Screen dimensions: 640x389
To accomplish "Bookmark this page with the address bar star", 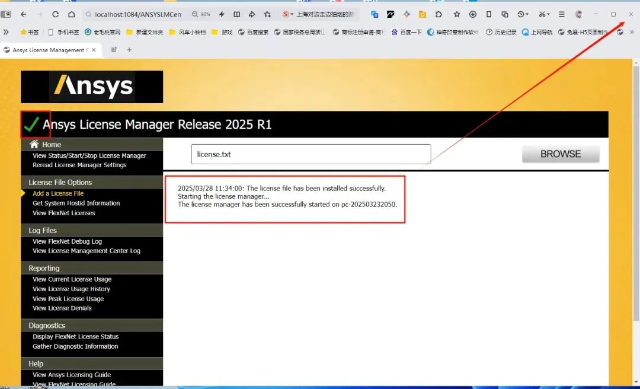I will 267,14.
